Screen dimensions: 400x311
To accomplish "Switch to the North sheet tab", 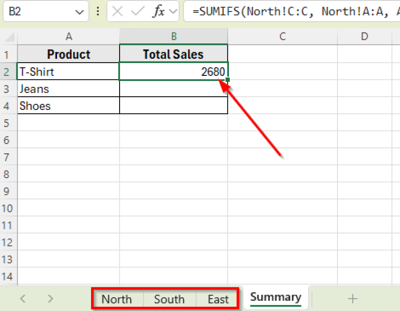I will click(x=116, y=299).
